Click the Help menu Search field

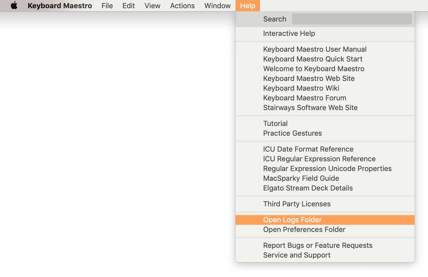352,19
